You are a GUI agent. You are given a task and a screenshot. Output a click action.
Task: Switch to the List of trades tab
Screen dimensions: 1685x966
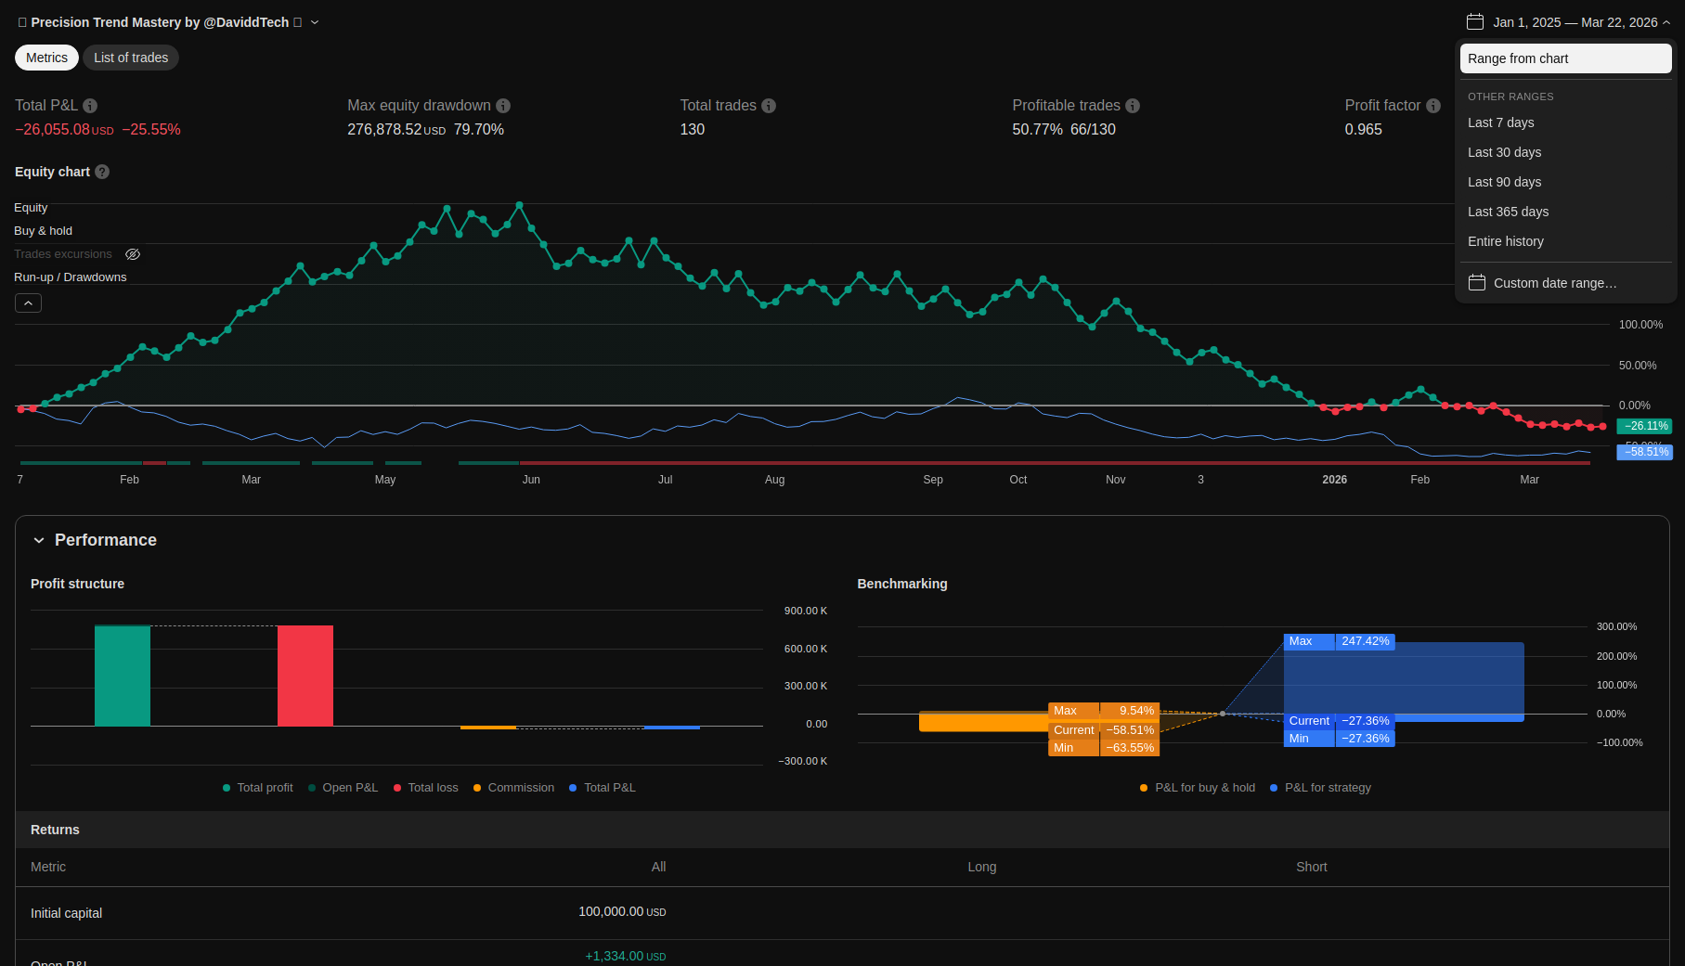pos(131,58)
